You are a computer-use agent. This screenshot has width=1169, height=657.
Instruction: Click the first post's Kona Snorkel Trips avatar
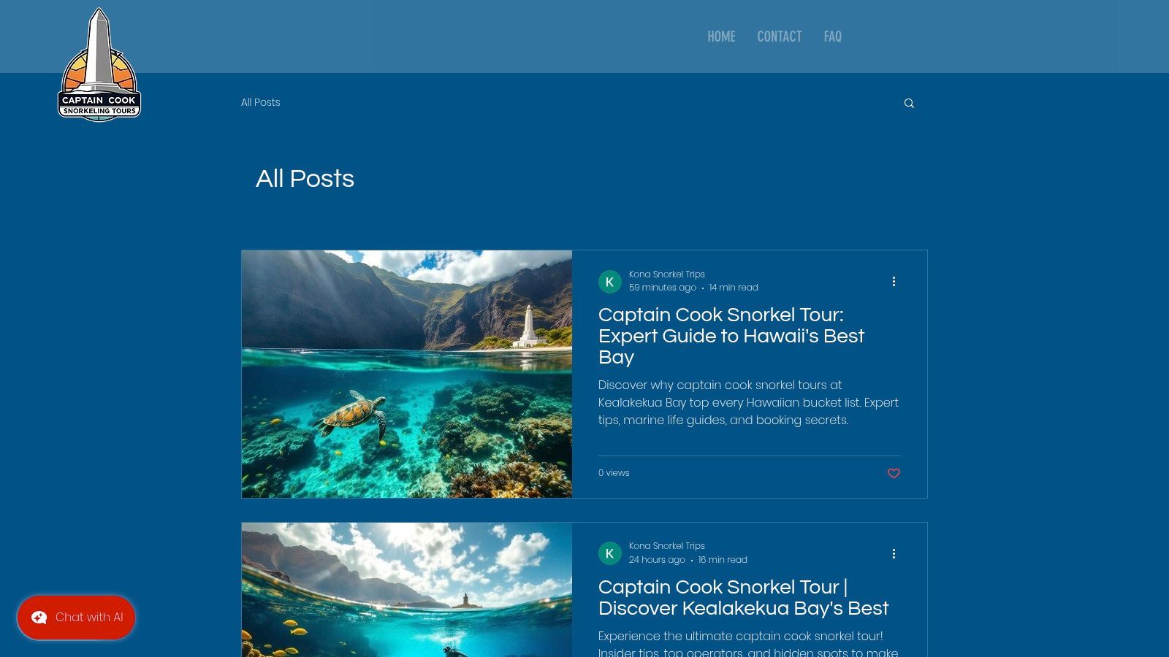tap(610, 281)
